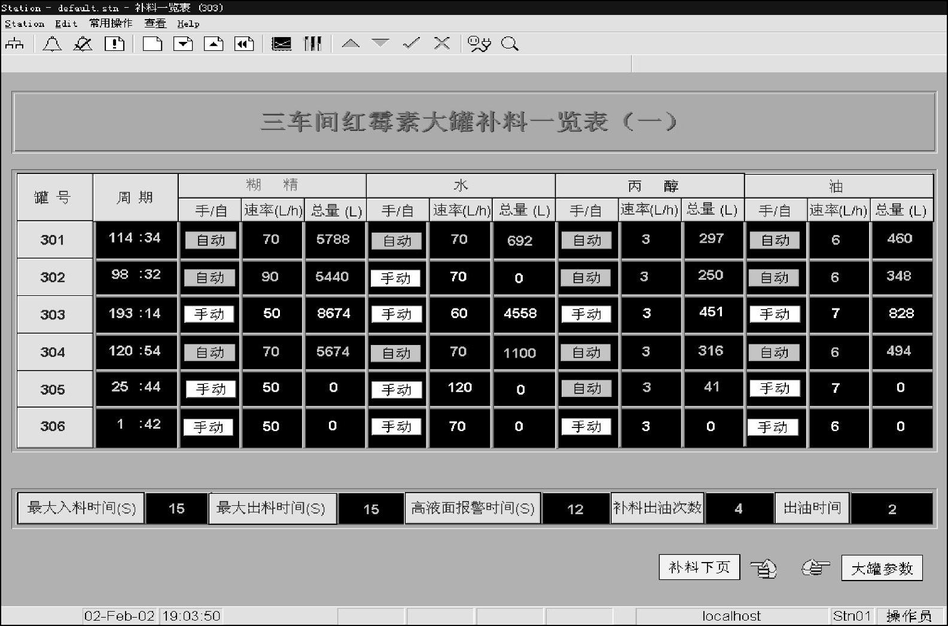
Task: Click tank 303 糊精 total 8674
Action: point(334,314)
